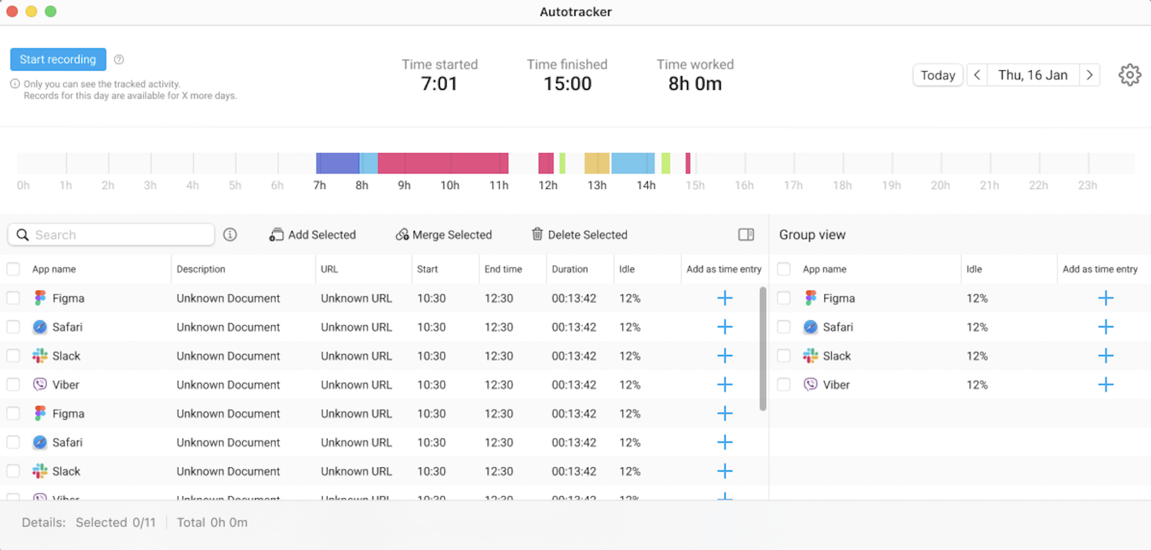Focus the Search input field
Viewport: 1151px width, 550px height.
111,235
